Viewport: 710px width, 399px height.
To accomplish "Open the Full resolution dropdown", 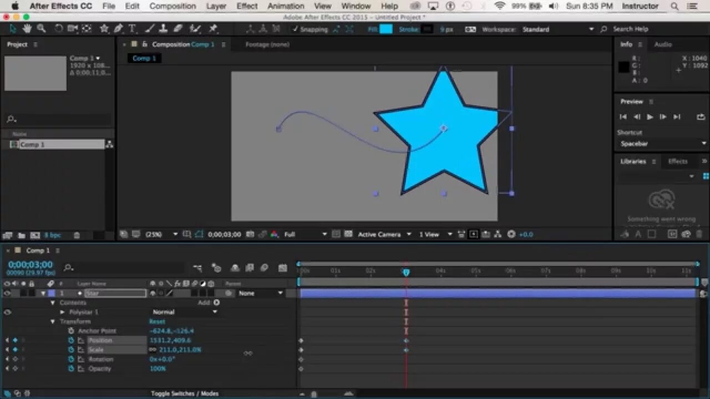I will point(306,234).
